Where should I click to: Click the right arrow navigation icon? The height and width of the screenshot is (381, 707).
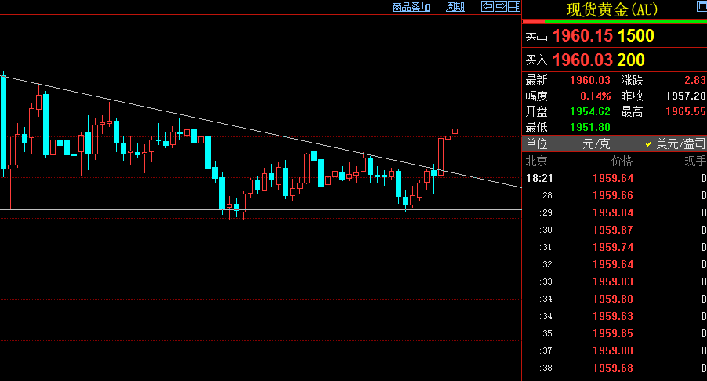click(501, 6)
